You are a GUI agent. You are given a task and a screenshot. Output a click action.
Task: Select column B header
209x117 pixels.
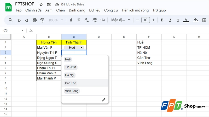point(49,37)
